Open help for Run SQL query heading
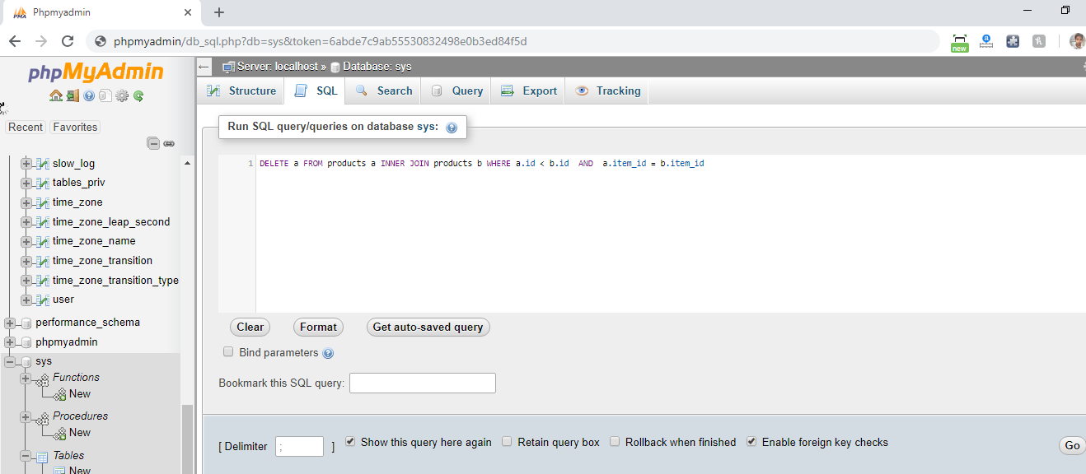This screenshot has width=1086, height=474. (x=452, y=128)
